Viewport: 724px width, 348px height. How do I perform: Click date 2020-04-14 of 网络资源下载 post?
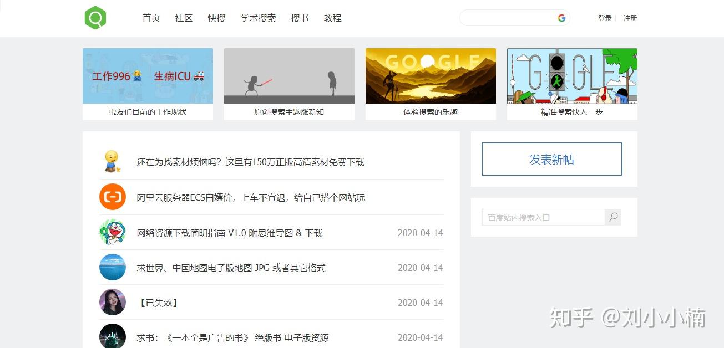pos(421,233)
